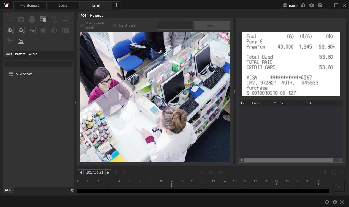349x207 pixels.
Task: Open the Device column dropdown arrow
Action: (x=274, y=103)
